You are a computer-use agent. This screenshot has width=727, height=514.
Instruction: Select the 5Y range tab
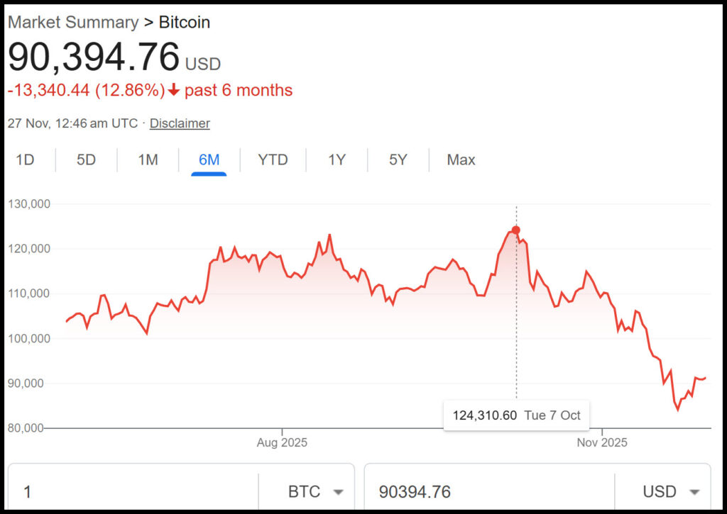(x=398, y=160)
